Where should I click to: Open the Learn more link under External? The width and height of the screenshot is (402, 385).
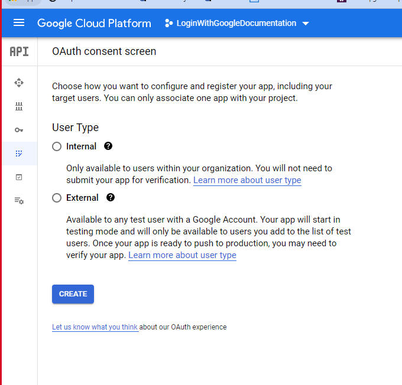[182, 255]
